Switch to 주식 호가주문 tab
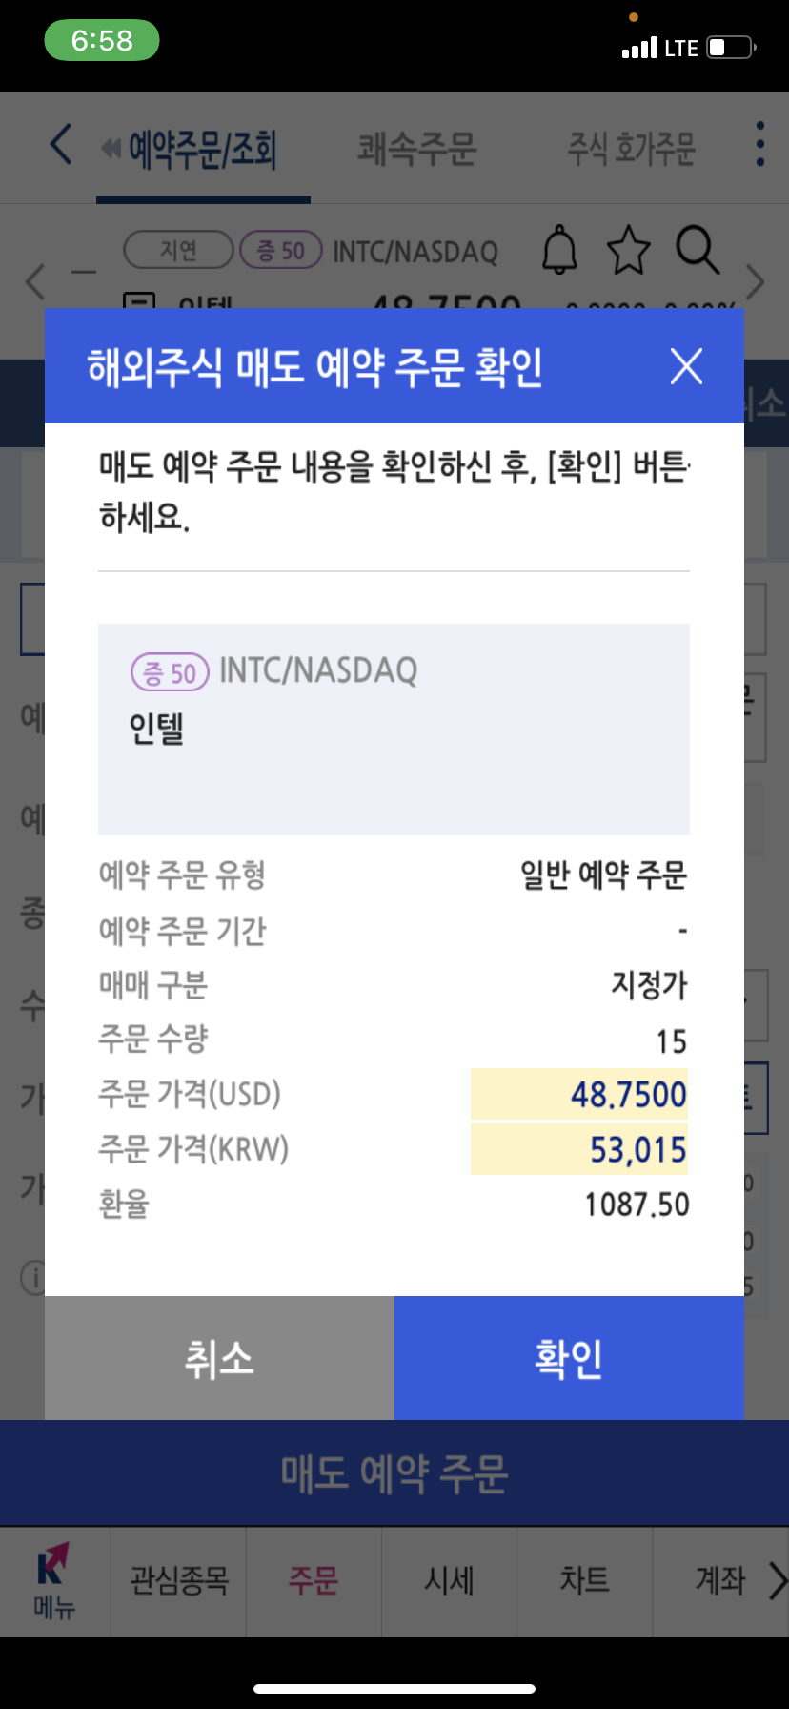This screenshot has height=1709, width=789. 631,149
